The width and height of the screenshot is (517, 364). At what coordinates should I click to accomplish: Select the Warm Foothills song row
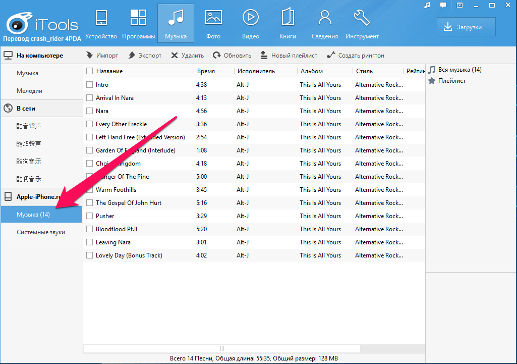tap(254, 190)
